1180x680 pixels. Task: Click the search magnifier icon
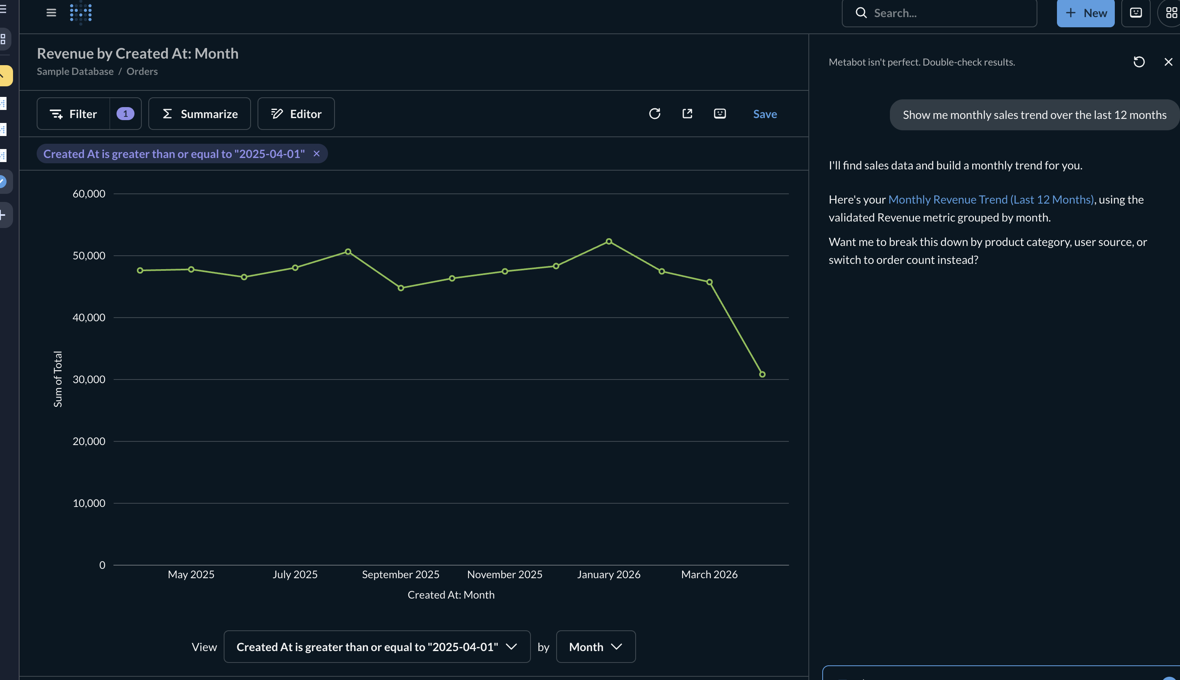click(861, 13)
